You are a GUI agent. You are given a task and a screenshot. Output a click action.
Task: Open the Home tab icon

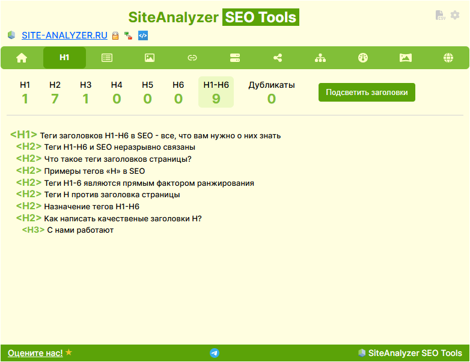point(22,58)
